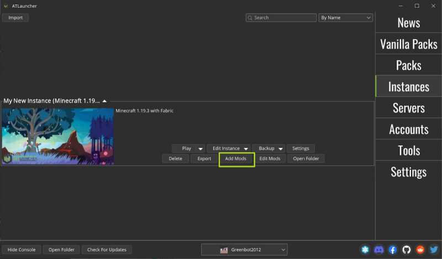Go to the Servers tab

(408, 108)
